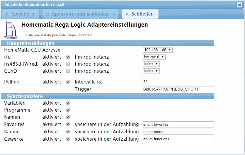The height and width of the screenshot is (155, 245).
Task: Click the X icon after 'Speichern und schließen'
Action: (114, 14)
